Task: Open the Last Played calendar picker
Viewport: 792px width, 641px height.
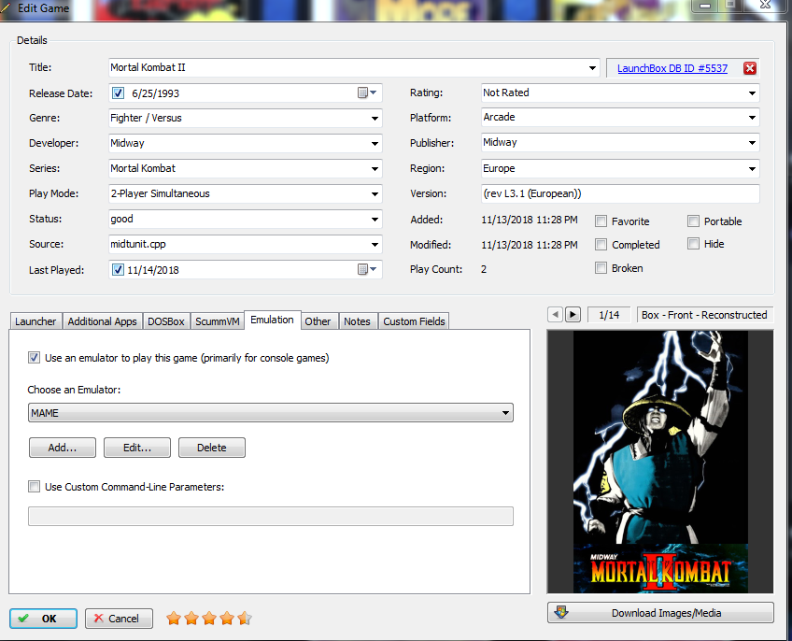Action: tap(367, 269)
